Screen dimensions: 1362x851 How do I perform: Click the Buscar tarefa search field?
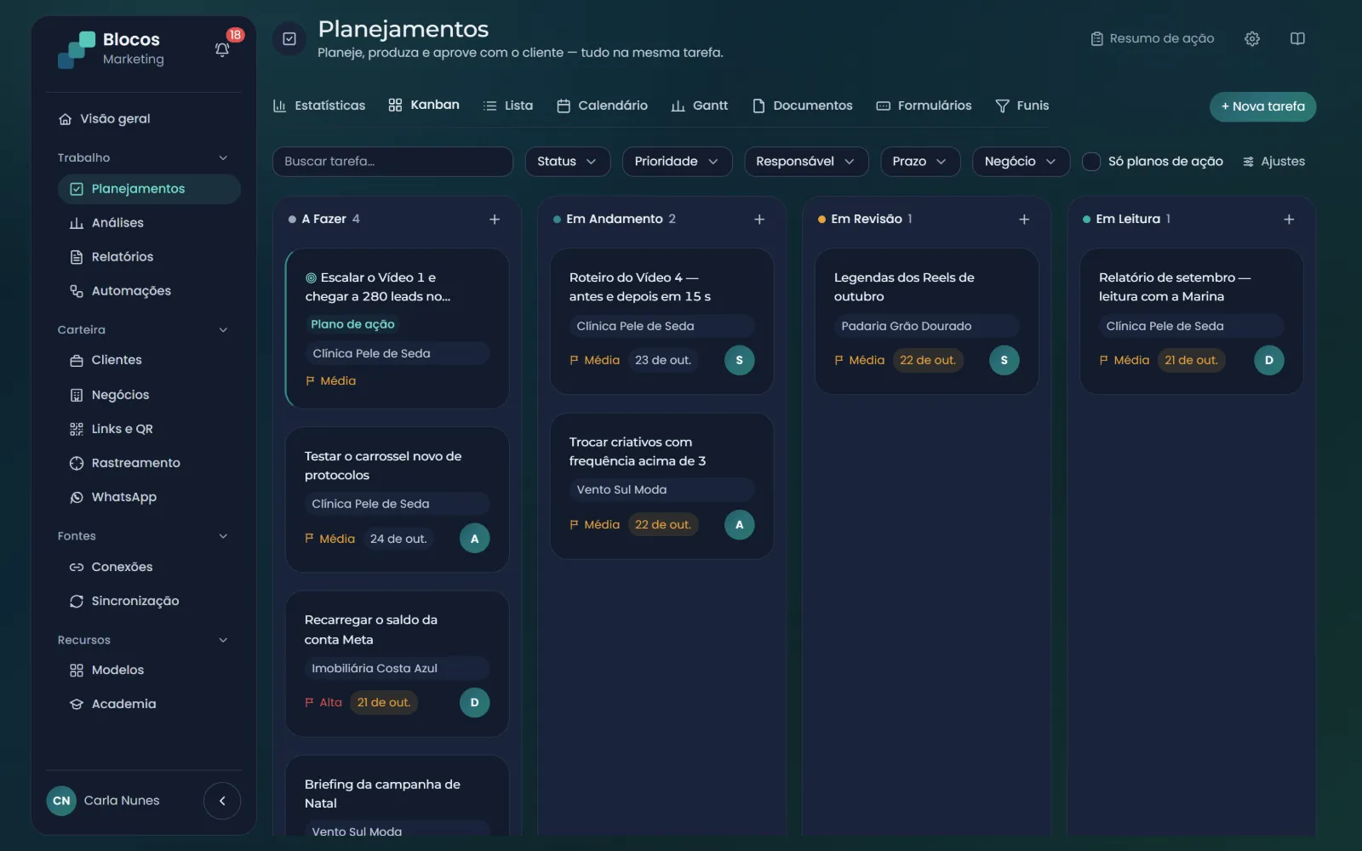pyautogui.click(x=392, y=162)
